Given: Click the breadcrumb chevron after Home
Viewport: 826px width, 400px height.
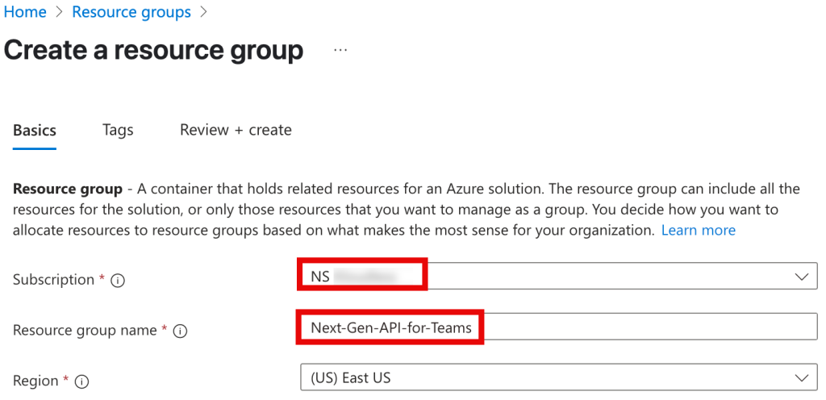Looking at the screenshot, I should point(59,12).
